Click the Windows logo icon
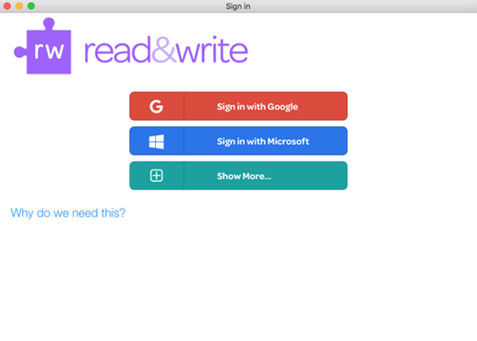The image size is (477, 341). tap(156, 142)
